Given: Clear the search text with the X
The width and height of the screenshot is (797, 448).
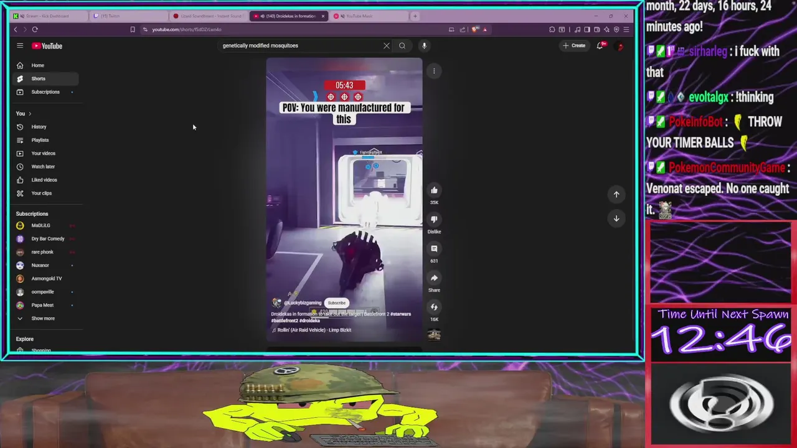Looking at the screenshot, I should tap(386, 45).
